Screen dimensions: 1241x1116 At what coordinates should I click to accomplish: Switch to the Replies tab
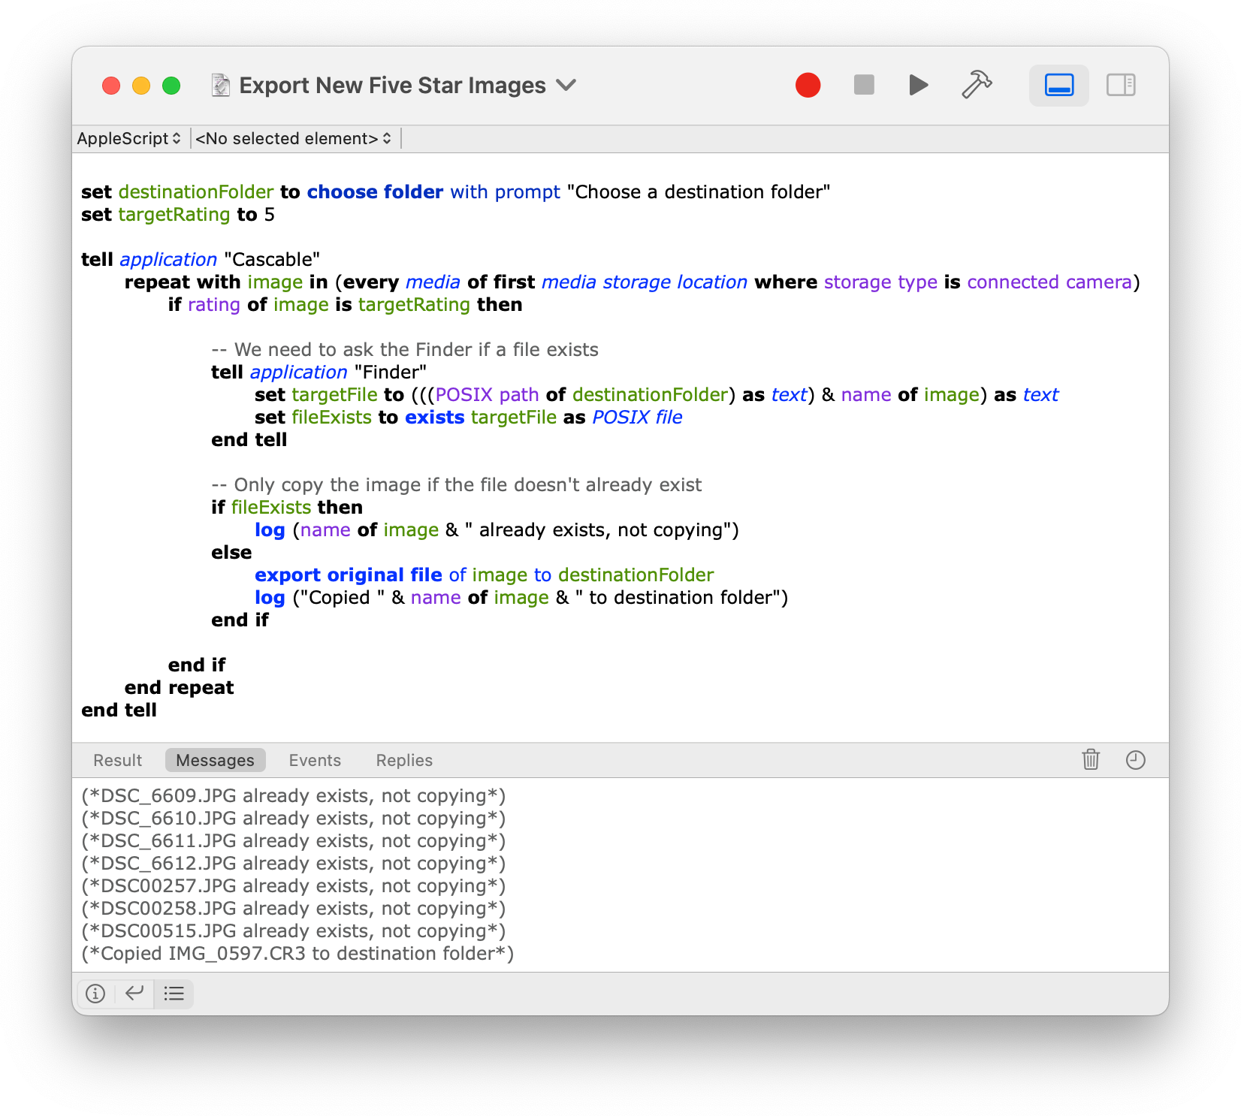pyautogui.click(x=404, y=760)
